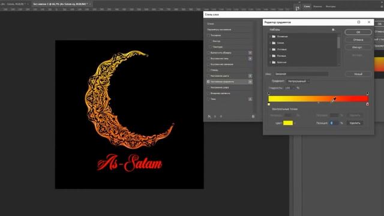Click the Красные presets folder icon
This screenshot has height=216, width=384.
[274, 62]
